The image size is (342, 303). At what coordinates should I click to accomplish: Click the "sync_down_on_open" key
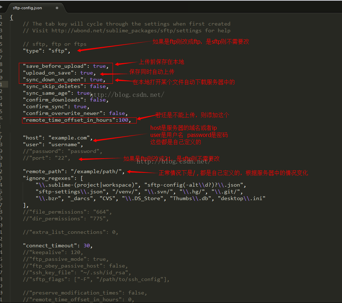pyautogui.click(x=53, y=79)
